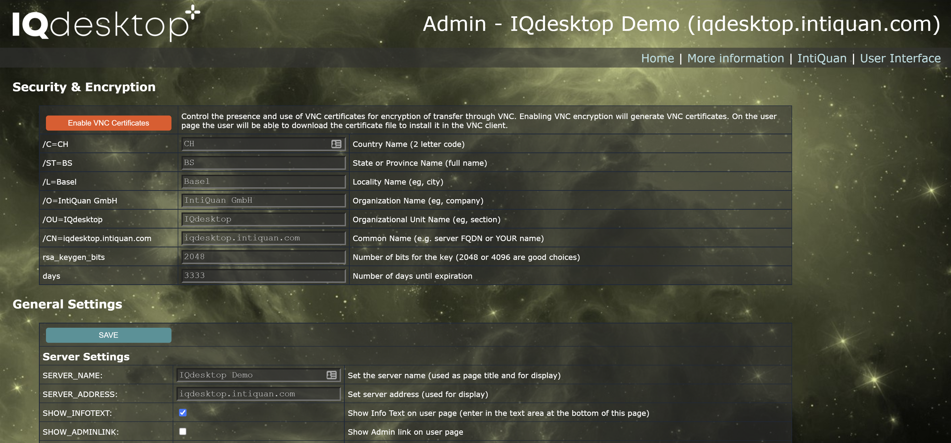This screenshot has width=951, height=443.
Task: Select the rsa_keygen_bits 2048 field
Action: pos(263,257)
